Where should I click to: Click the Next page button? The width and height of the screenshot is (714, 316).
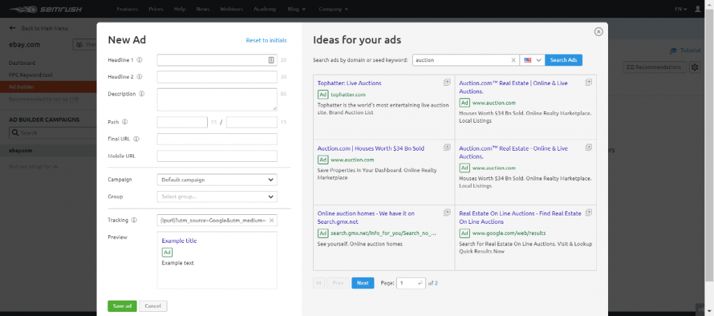(363, 283)
